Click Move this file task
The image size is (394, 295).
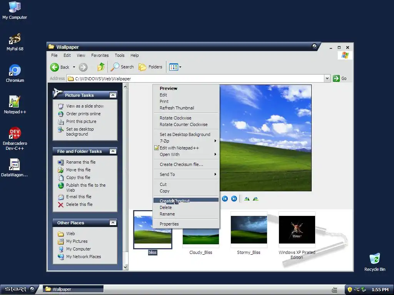point(78,170)
